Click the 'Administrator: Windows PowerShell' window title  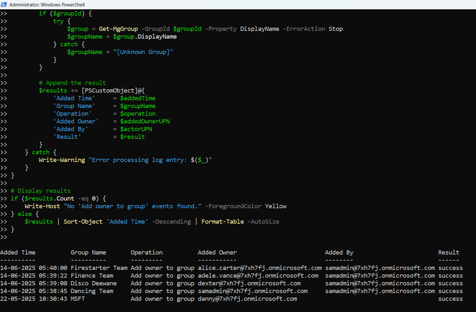coord(47,5)
